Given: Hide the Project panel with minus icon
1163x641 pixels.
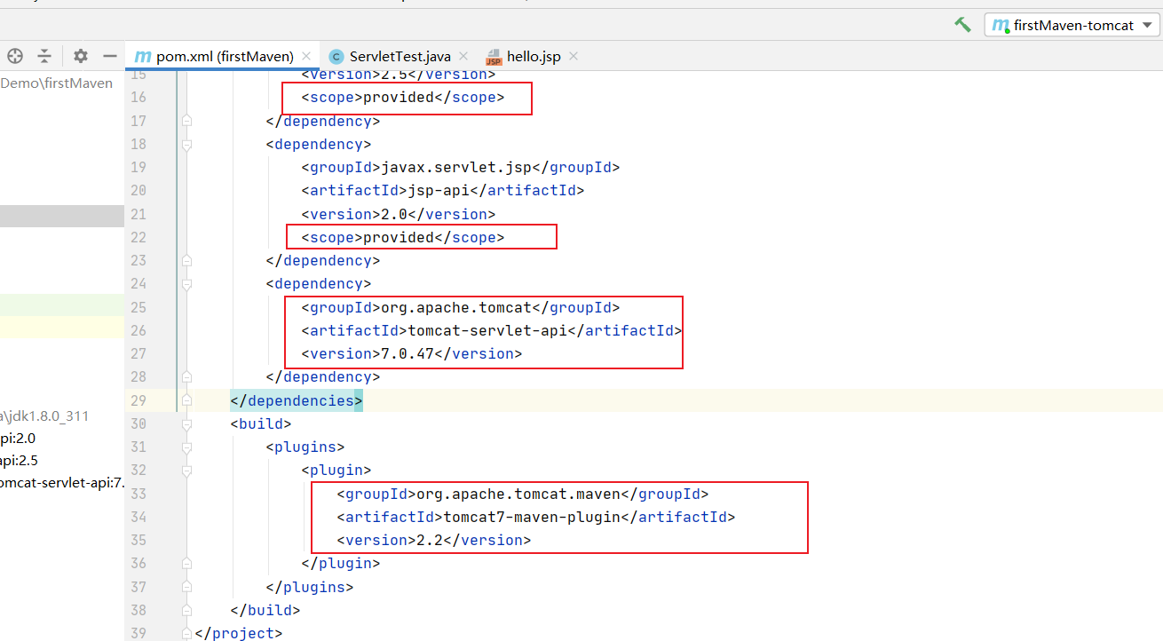Looking at the screenshot, I should point(110,56).
